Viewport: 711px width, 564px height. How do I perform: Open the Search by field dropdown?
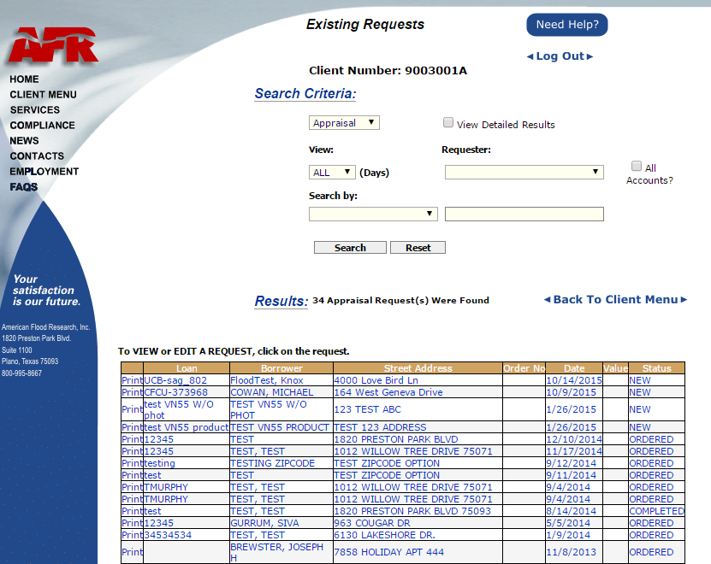(373, 214)
